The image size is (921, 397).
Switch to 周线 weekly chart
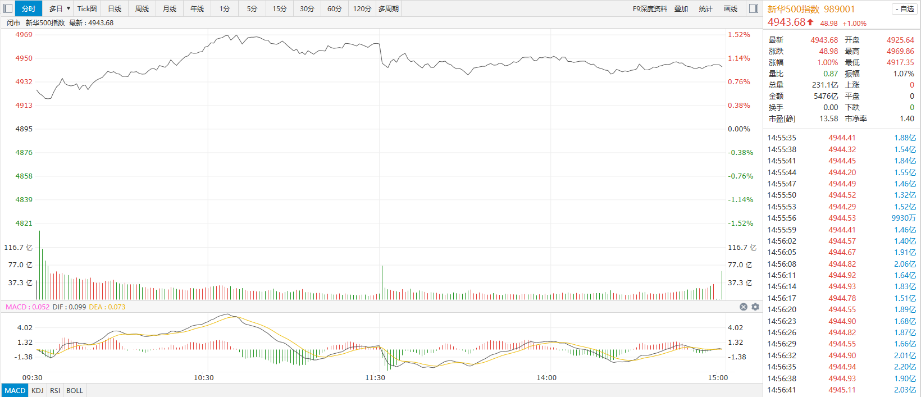(x=142, y=8)
